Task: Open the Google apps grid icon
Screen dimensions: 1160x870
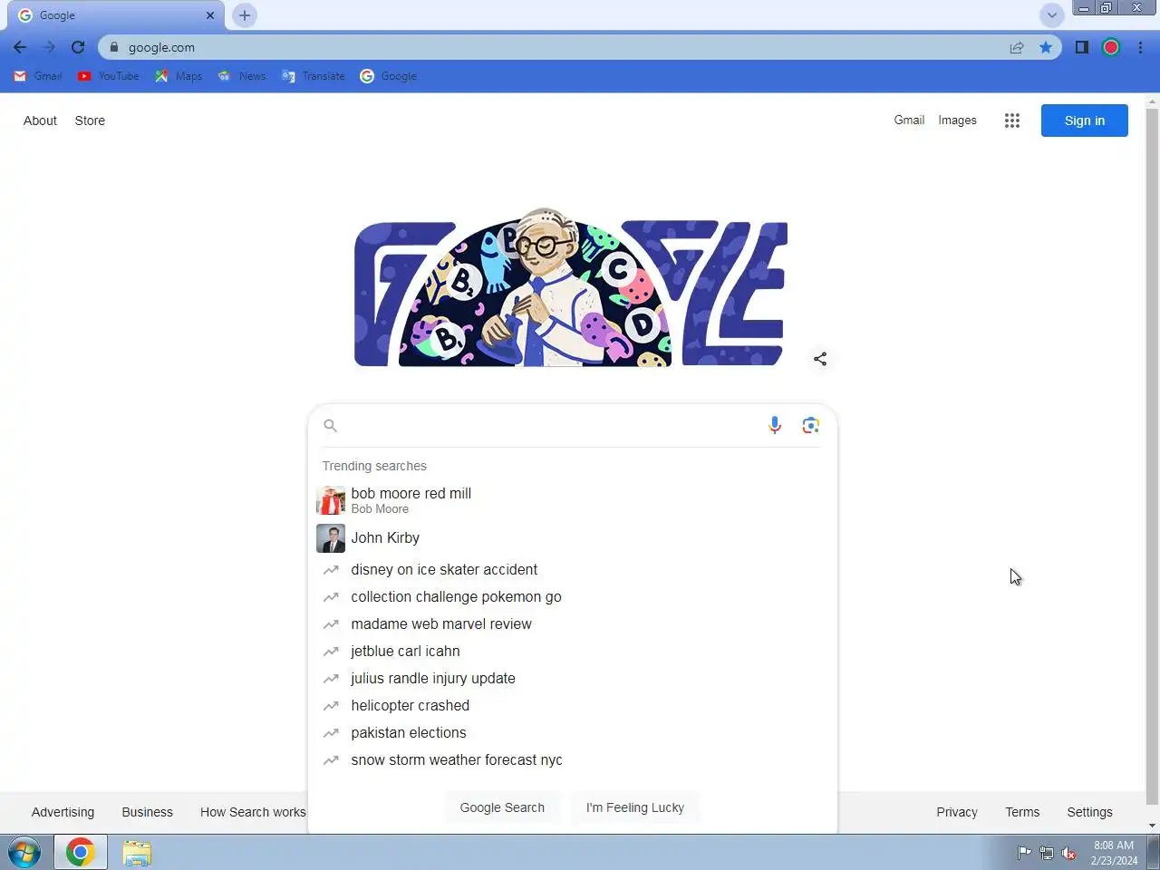Action: tap(1012, 121)
